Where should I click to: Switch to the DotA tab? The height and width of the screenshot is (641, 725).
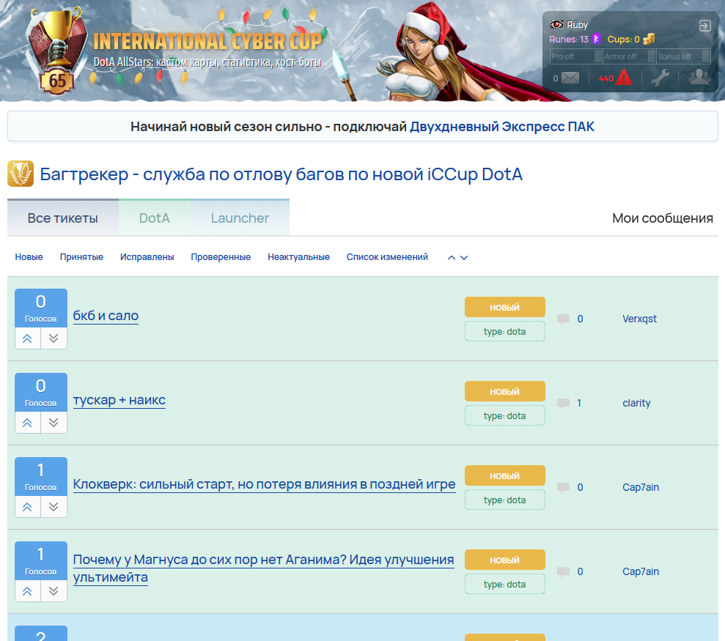tap(155, 218)
